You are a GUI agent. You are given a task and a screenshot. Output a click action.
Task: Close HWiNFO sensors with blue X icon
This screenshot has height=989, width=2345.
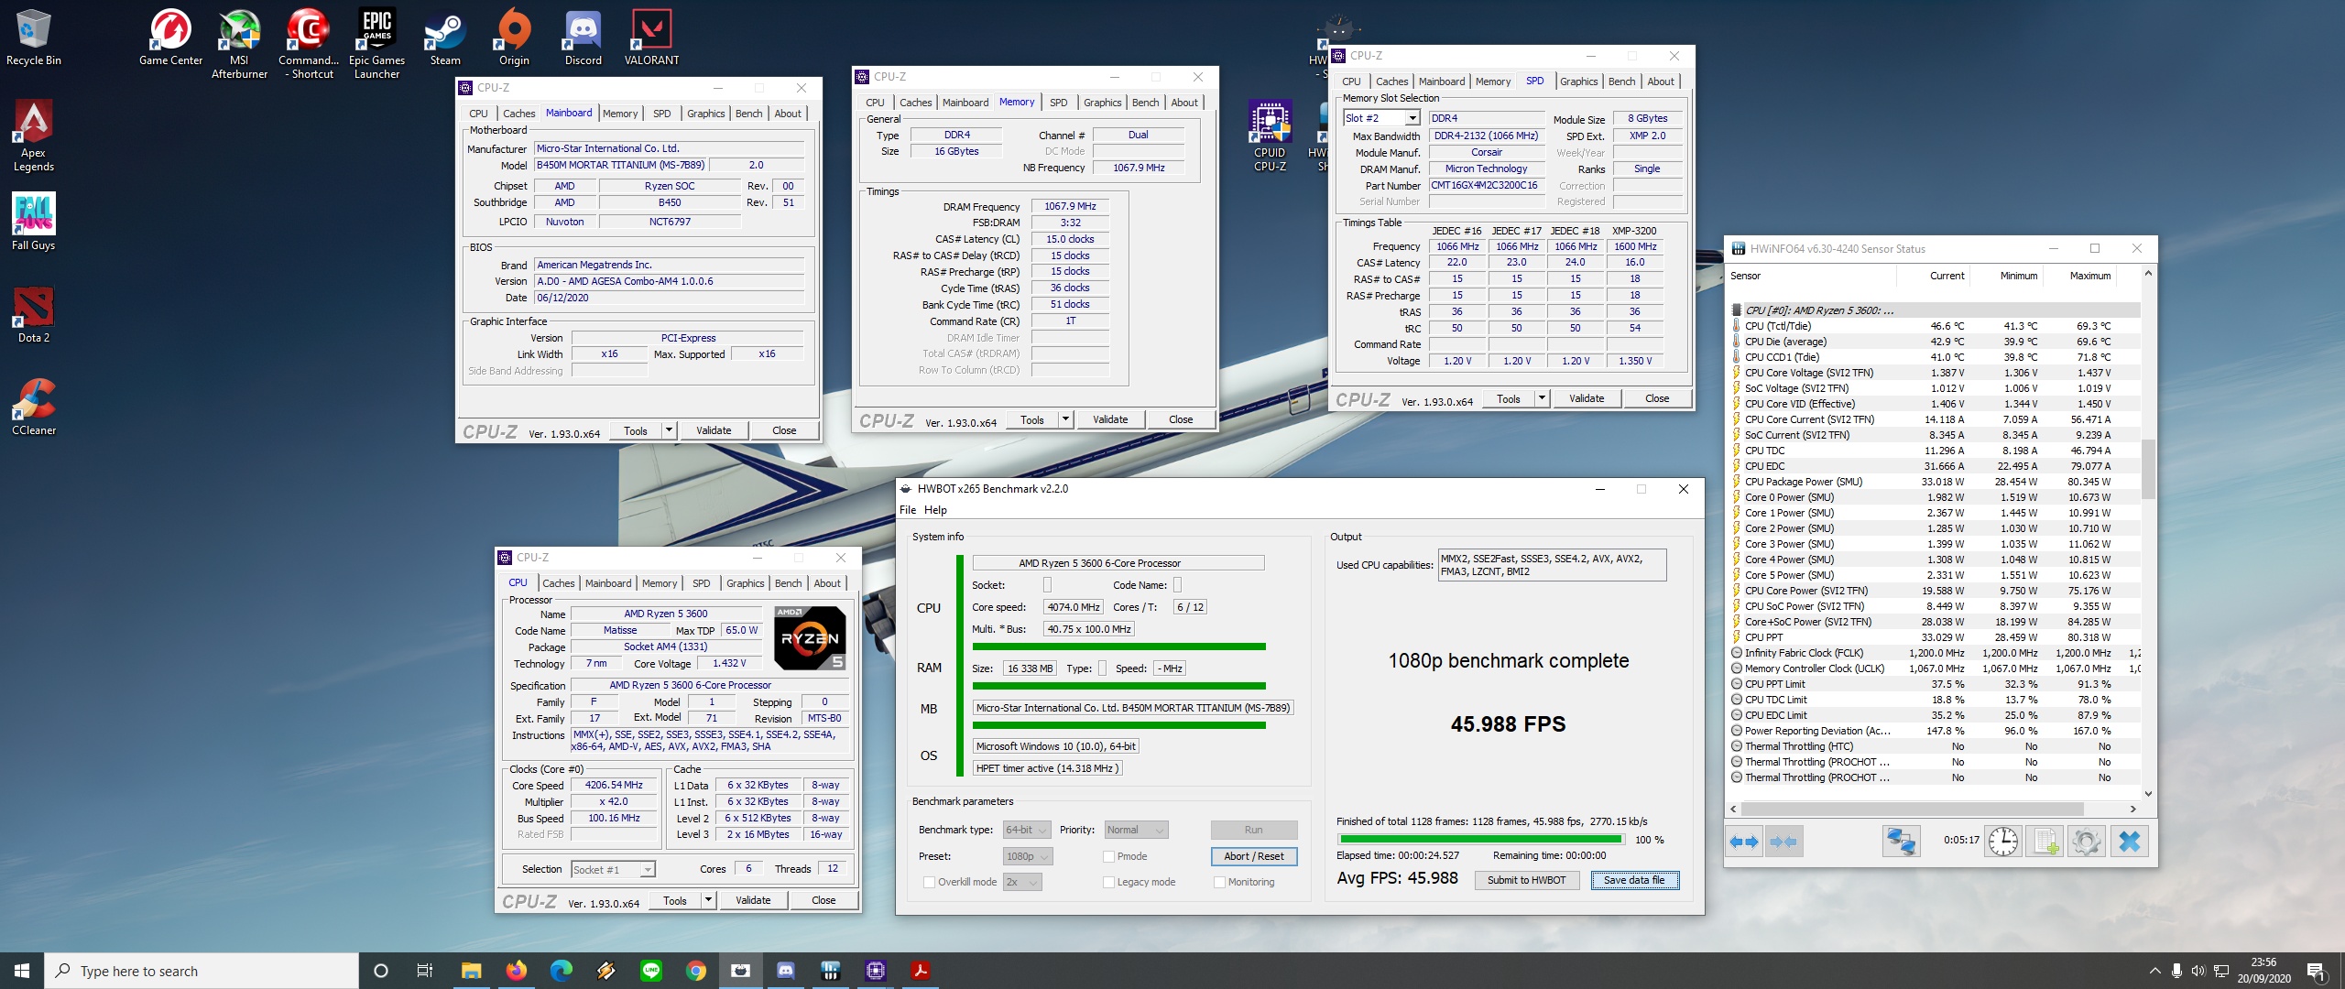pyautogui.click(x=2130, y=841)
